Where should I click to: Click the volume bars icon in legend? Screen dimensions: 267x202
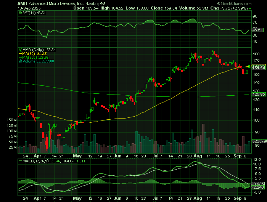[20, 61]
